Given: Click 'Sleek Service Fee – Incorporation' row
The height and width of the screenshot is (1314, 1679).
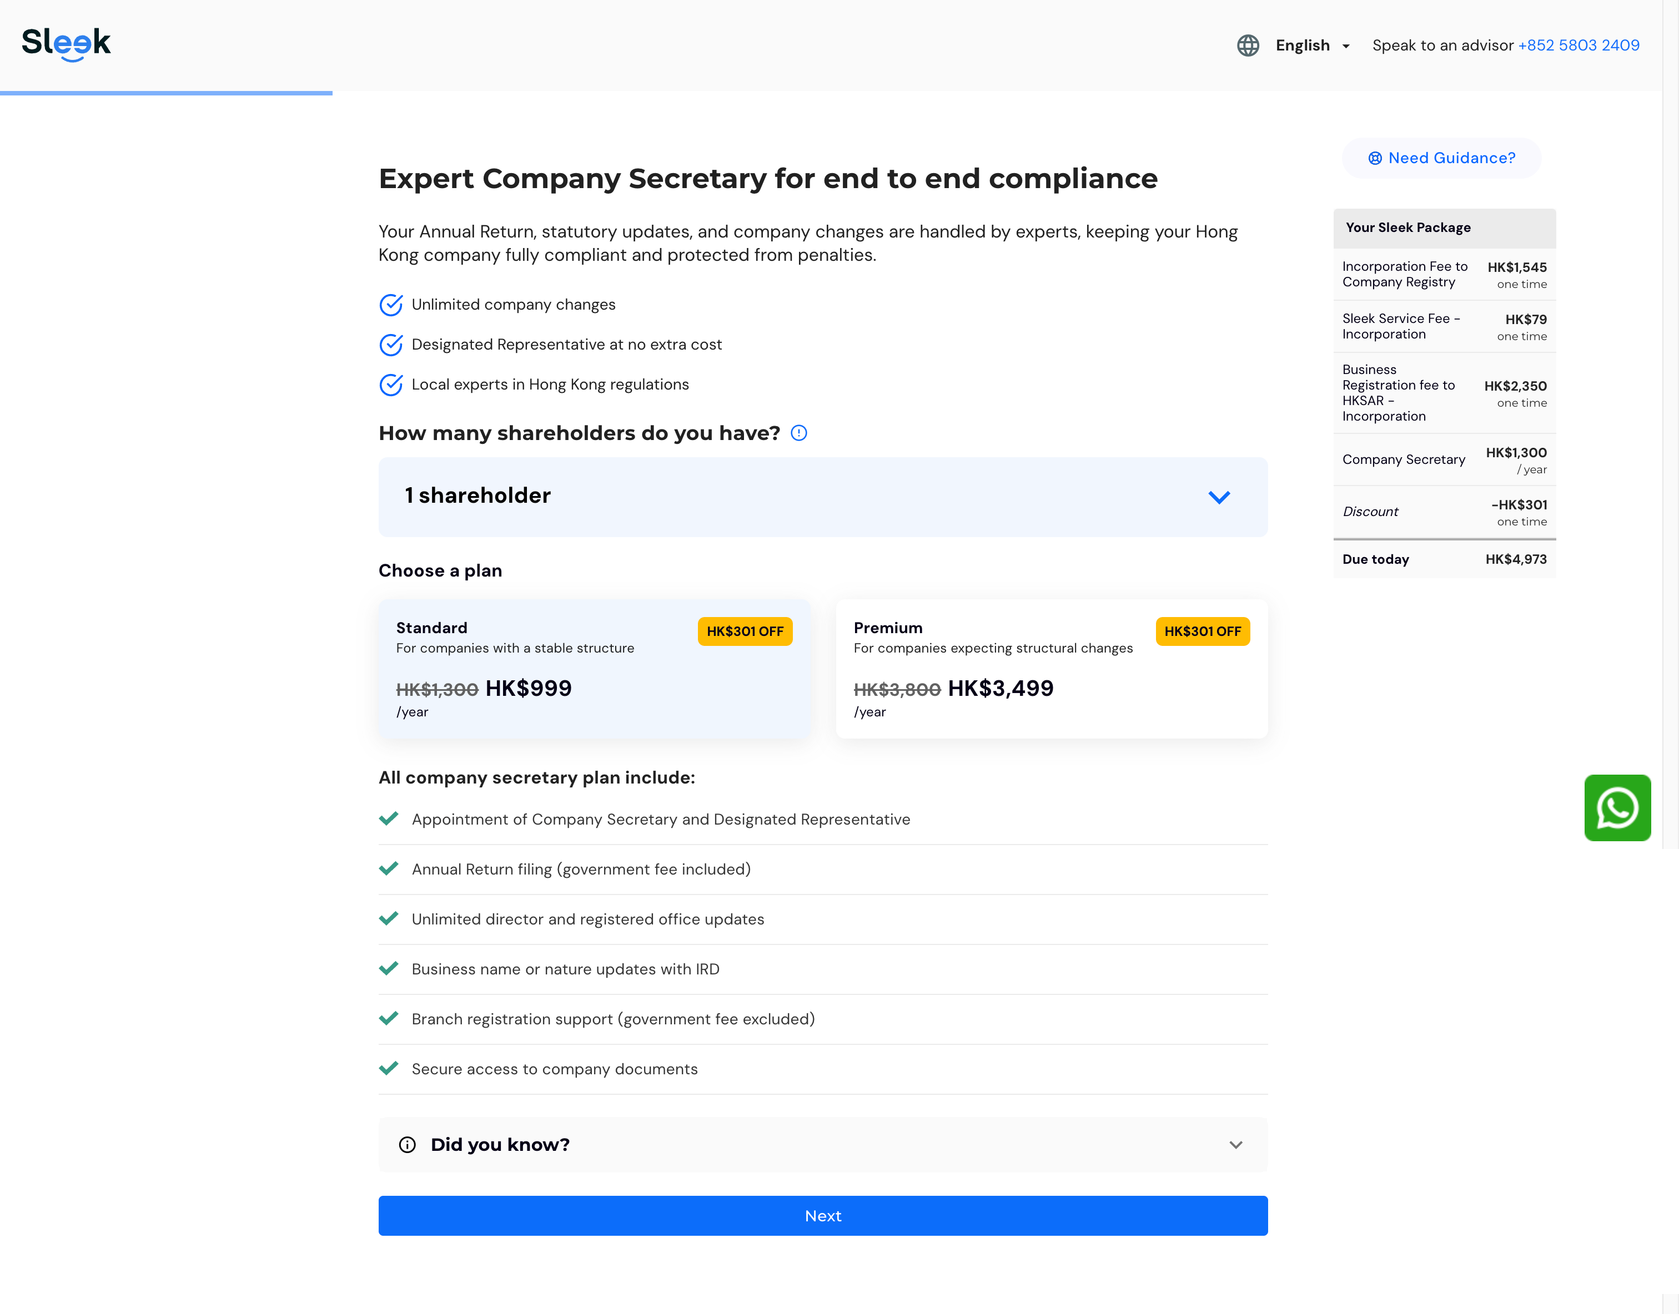Looking at the screenshot, I should pos(1444,326).
